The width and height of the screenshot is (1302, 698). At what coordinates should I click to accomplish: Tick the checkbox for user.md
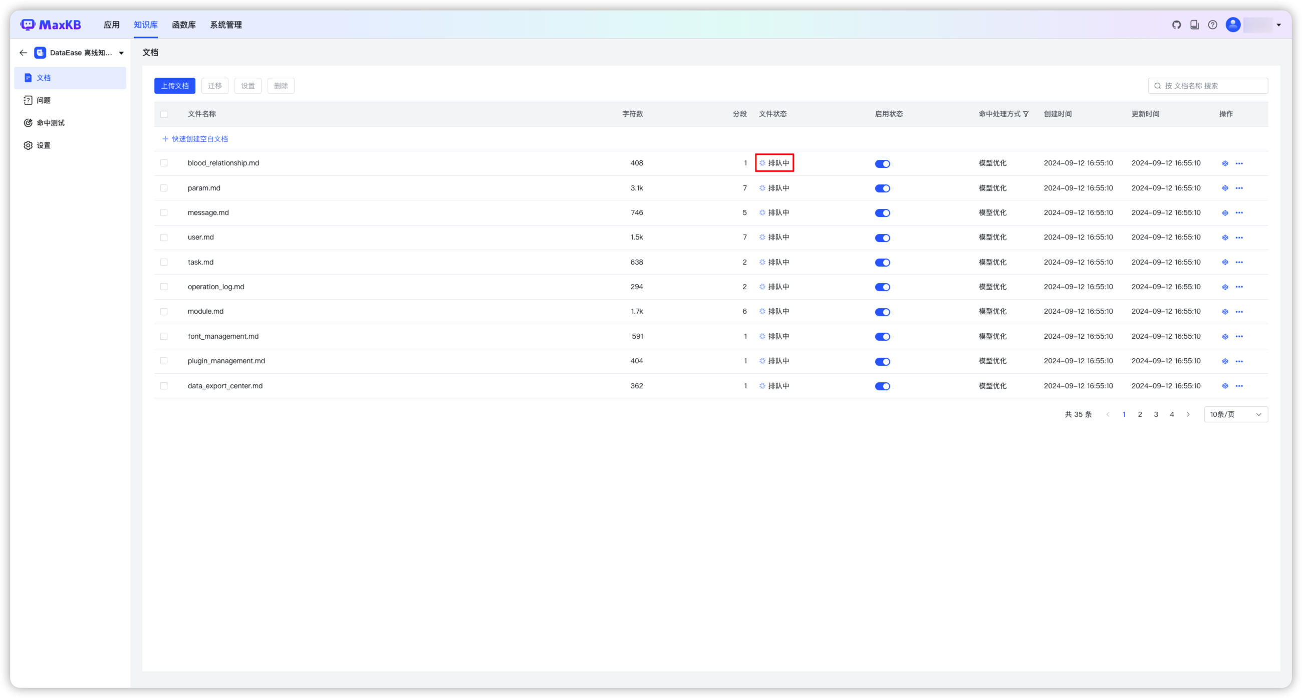164,238
